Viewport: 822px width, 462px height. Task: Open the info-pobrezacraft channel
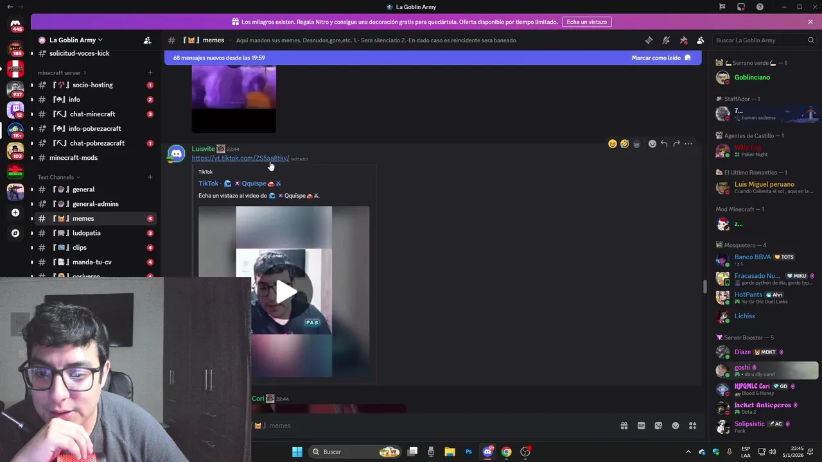(95, 128)
